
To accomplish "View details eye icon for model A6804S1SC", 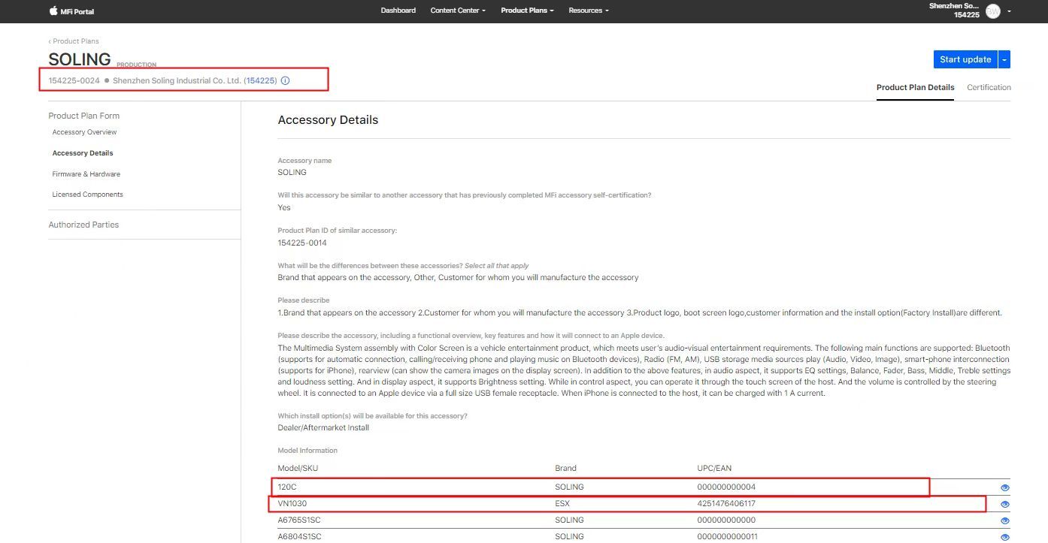I will (1005, 537).
